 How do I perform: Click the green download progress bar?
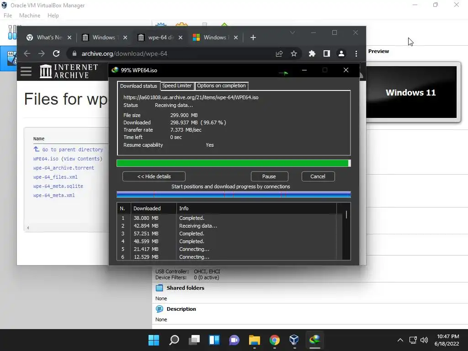point(234,163)
